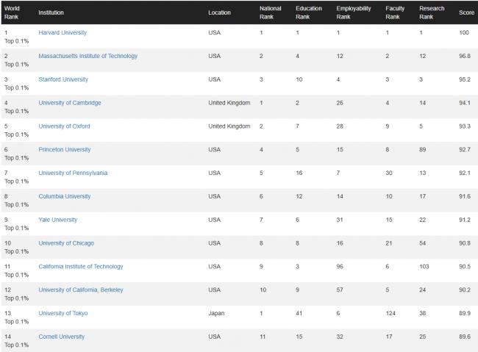This screenshot has height=352, width=478.
Task: Sort by Institution column header
Action: pos(51,12)
